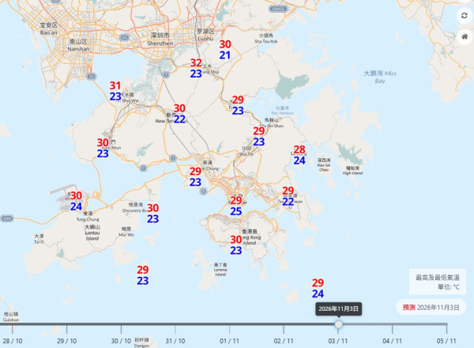Click the Luohu district label
The width and height of the screenshot is (474, 348).
click(x=205, y=35)
